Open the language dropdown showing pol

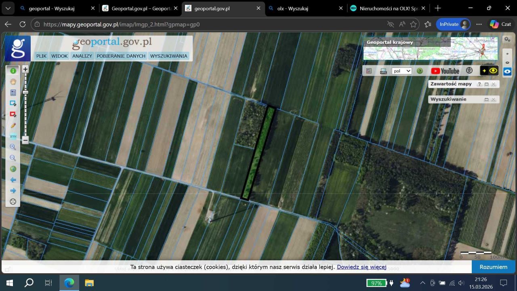[x=401, y=71]
